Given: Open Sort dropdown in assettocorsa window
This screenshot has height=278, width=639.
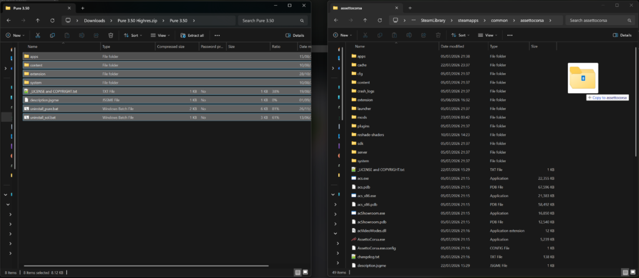Looking at the screenshot, I should click(x=460, y=36).
